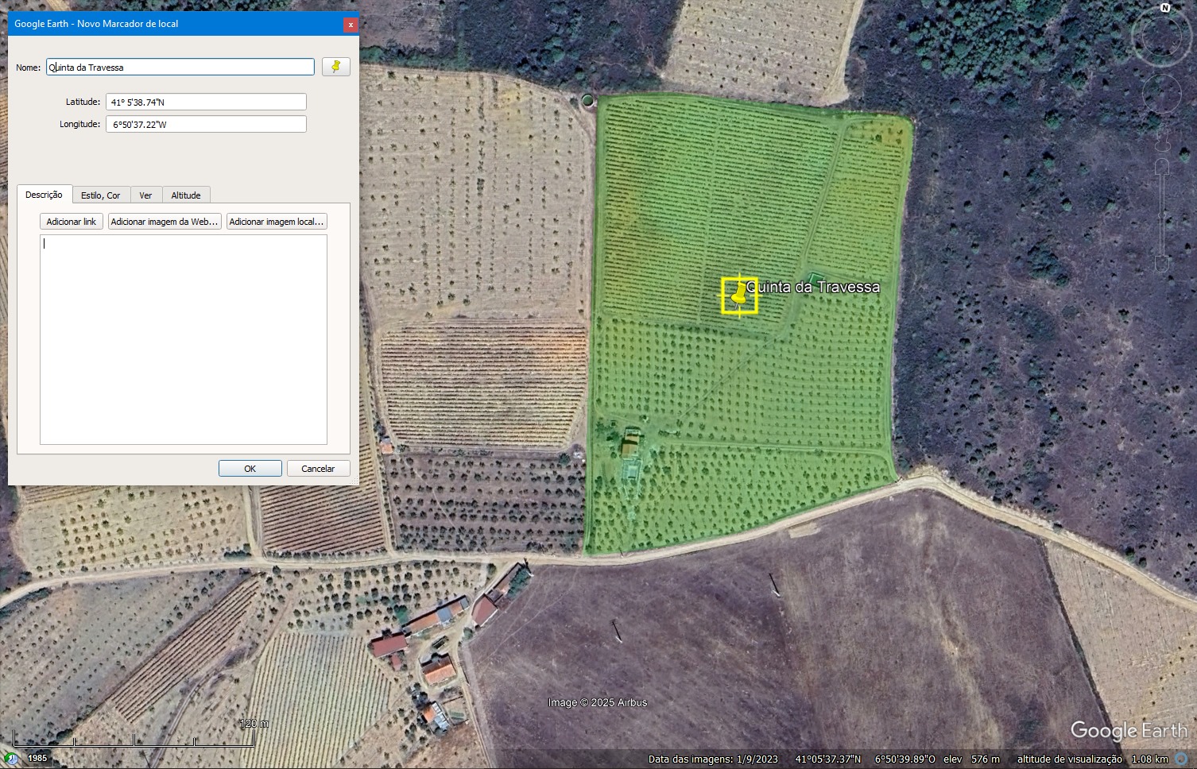Open historical imagery clock icon
Viewport: 1197px width, 769px height.
pos(12,759)
